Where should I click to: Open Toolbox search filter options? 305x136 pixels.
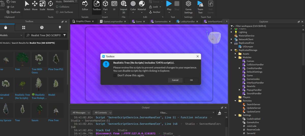[65, 35]
